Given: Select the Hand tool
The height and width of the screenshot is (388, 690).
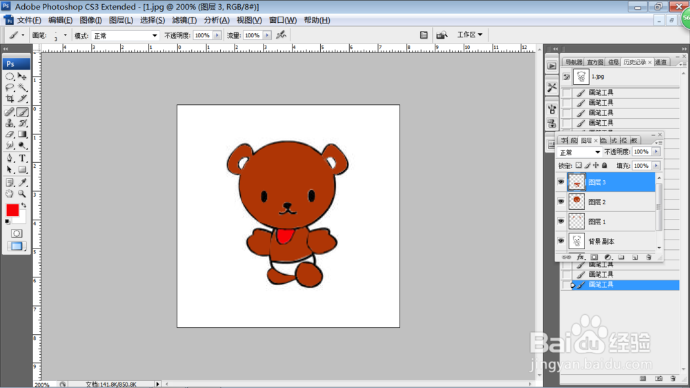Looking at the screenshot, I should (10, 194).
